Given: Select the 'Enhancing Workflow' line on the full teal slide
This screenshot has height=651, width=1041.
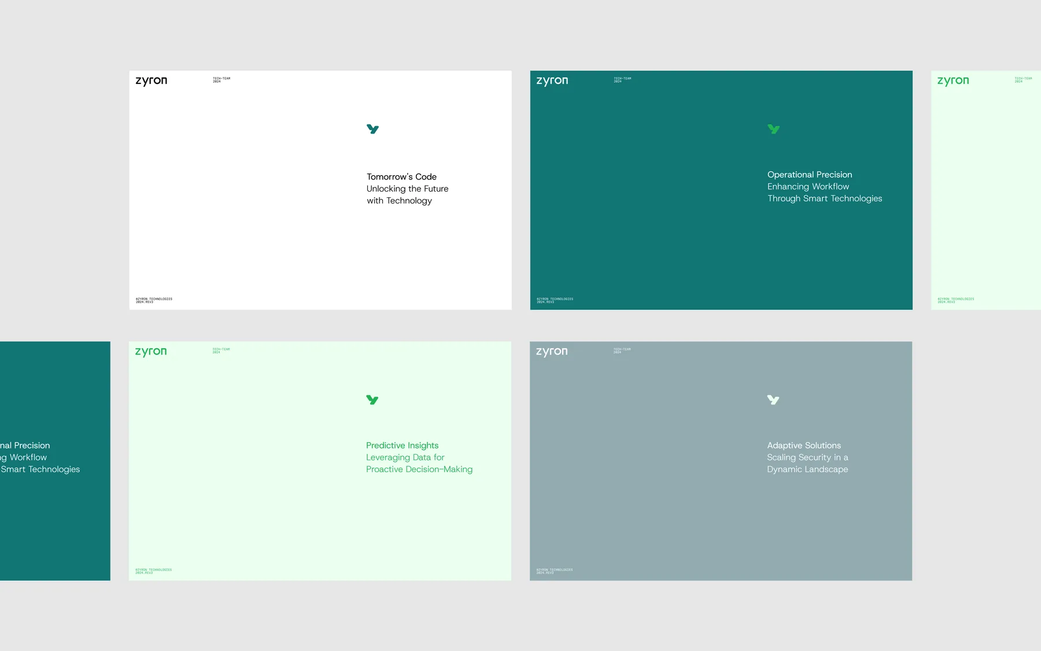Looking at the screenshot, I should coord(808,186).
